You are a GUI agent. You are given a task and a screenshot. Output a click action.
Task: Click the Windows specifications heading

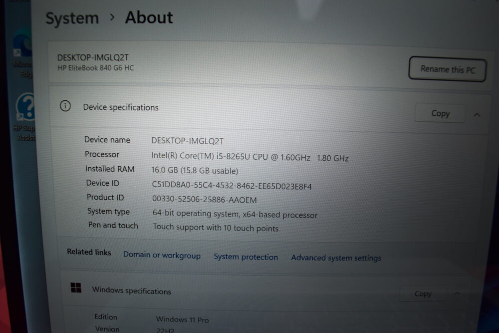click(x=131, y=291)
